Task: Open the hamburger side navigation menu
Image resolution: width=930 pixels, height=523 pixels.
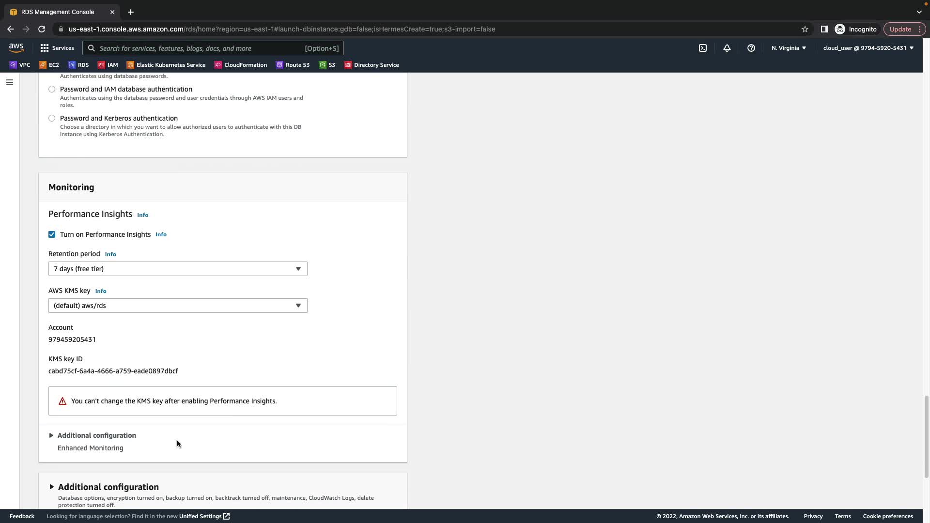Action: (10, 82)
